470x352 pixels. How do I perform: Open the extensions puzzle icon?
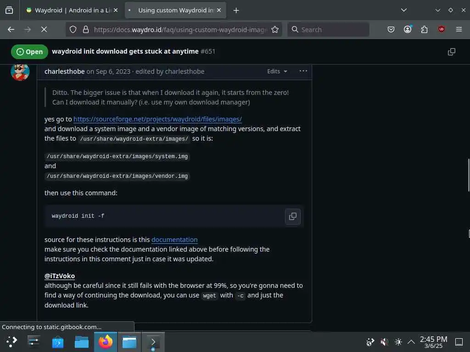(424, 29)
